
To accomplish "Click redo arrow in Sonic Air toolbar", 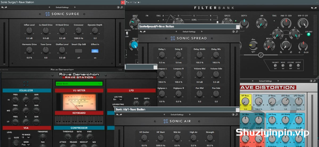I will 121,115.
